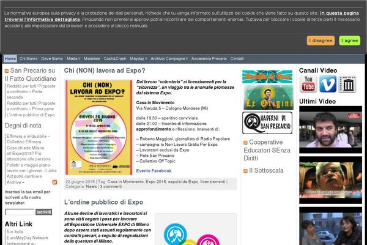
Task: Open Effimera e irriducibile link
Action: tap(28, 139)
